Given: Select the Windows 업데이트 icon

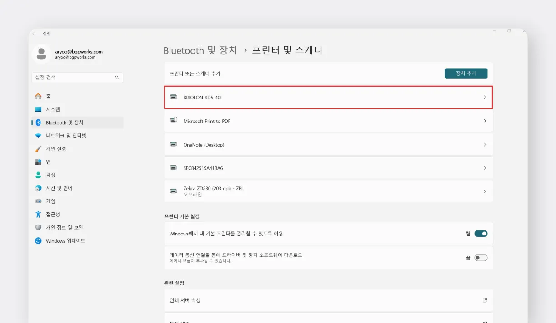Looking at the screenshot, I should click(39, 240).
